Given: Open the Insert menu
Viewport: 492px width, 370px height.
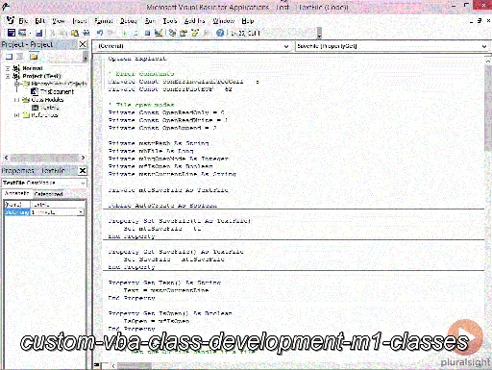Looking at the screenshot, I should pyautogui.click(x=80, y=21).
